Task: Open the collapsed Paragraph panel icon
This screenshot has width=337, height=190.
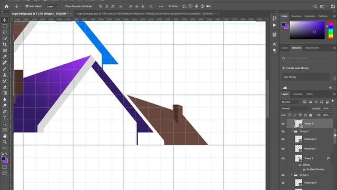Action: (274, 51)
